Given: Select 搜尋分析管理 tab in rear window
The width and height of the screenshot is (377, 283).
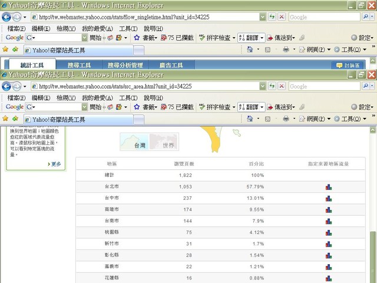Looking at the screenshot, I should point(125,65).
